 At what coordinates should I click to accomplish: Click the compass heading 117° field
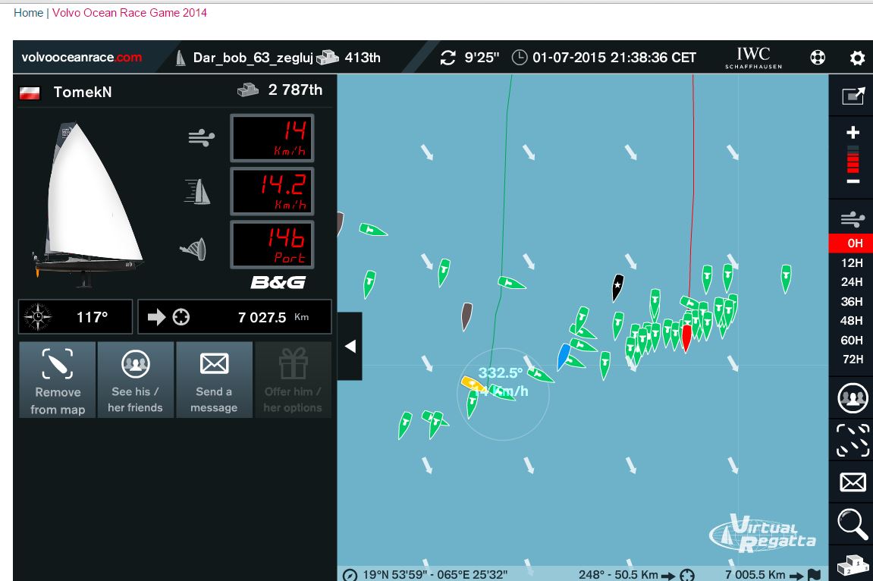75,316
